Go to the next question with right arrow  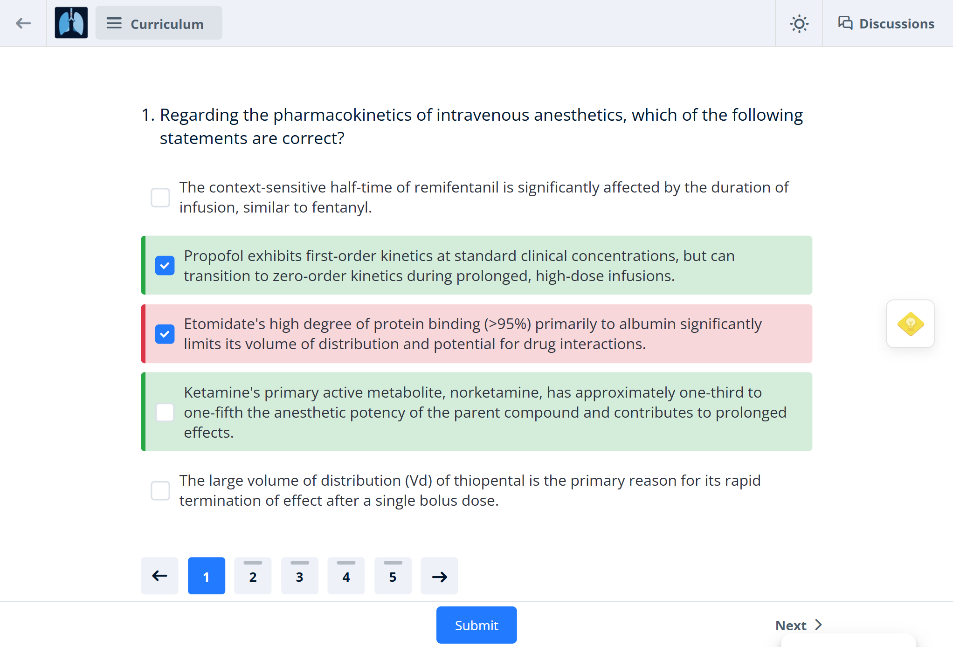[x=439, y=576]
